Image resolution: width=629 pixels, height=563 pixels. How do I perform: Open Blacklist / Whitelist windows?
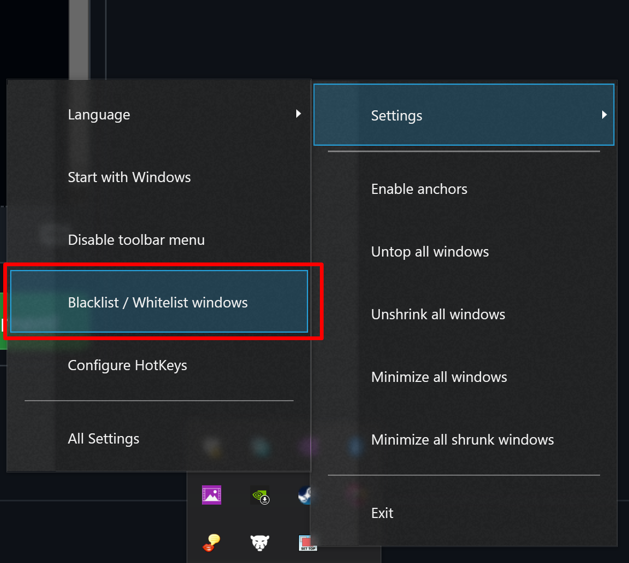(x=158, y=302)
